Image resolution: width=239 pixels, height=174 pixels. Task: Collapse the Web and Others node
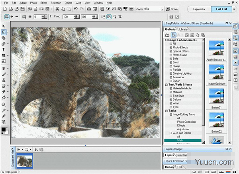click(x=171, y=133)
